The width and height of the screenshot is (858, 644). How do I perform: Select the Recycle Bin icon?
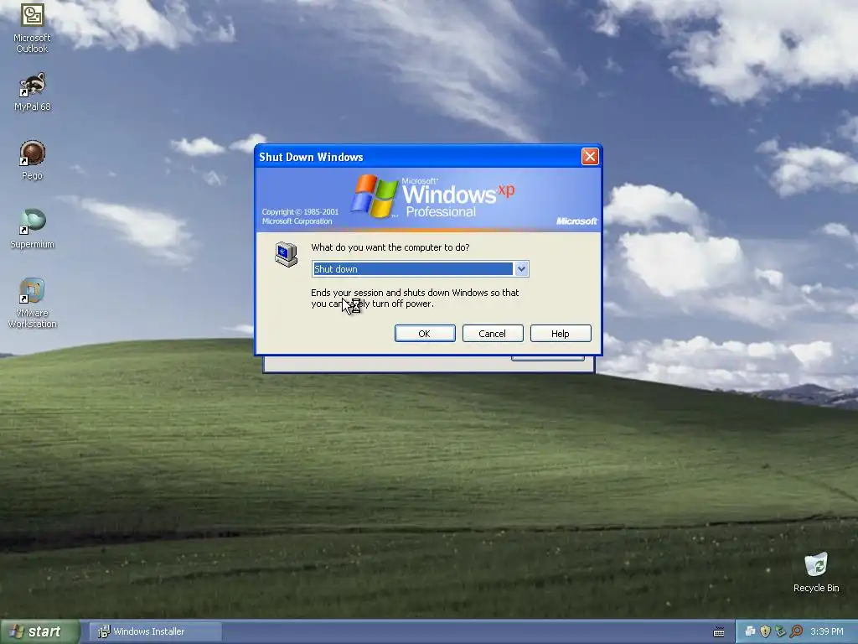pyautogui.click(x=816, y=572)
